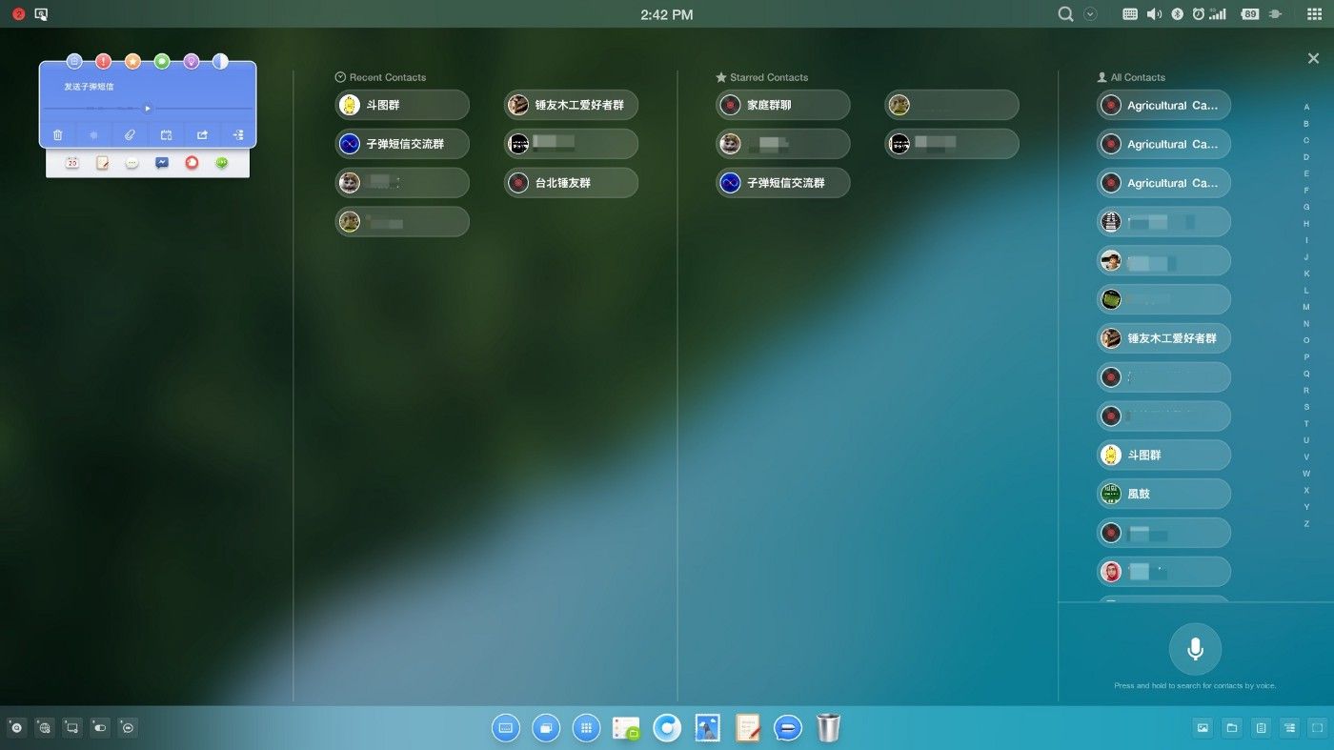Attach a file using the paperclip icon

[x=130, y=135]
